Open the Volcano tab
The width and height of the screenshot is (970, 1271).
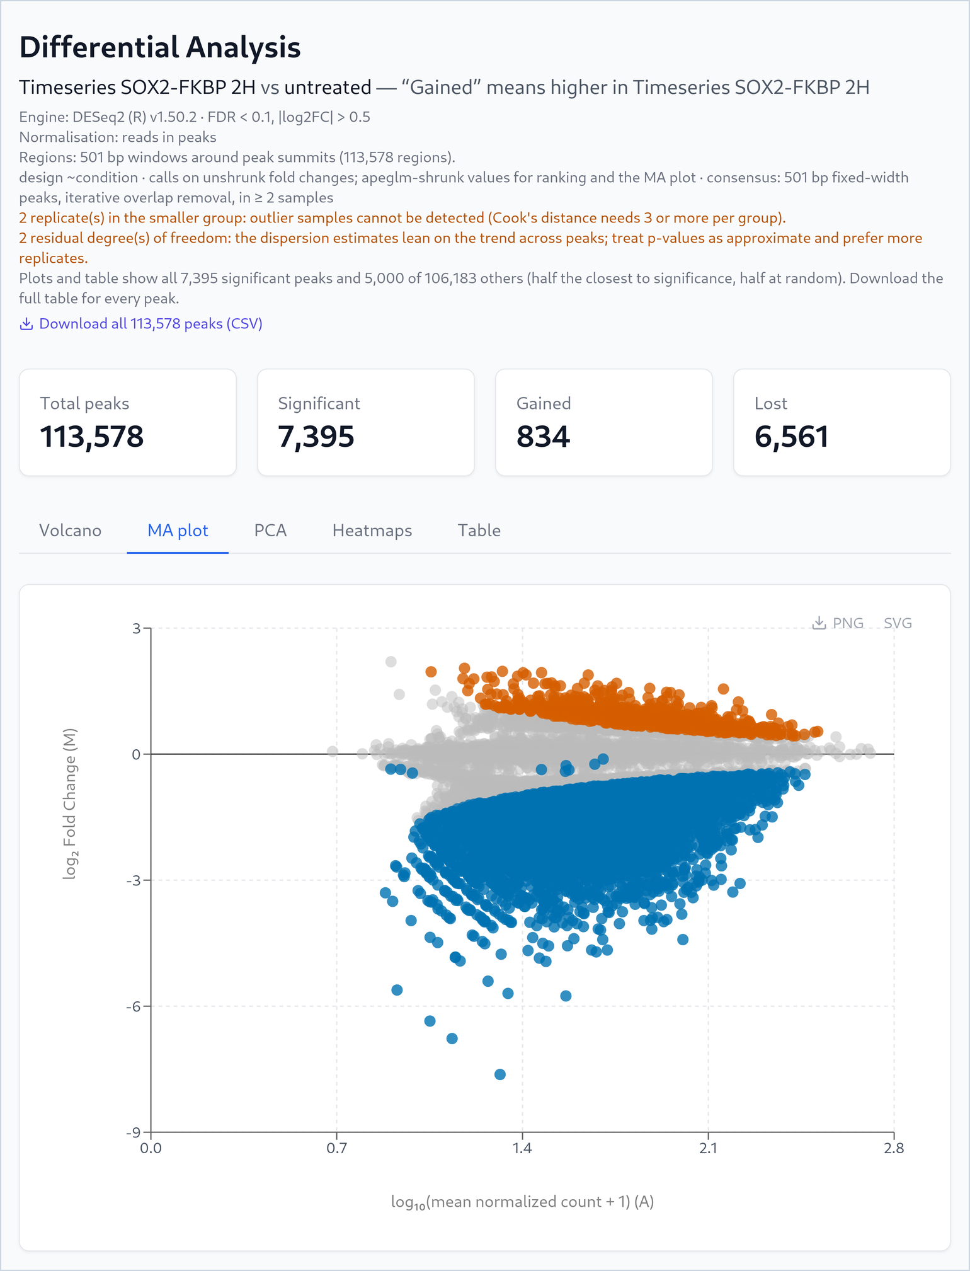click(x=70, y=531)
